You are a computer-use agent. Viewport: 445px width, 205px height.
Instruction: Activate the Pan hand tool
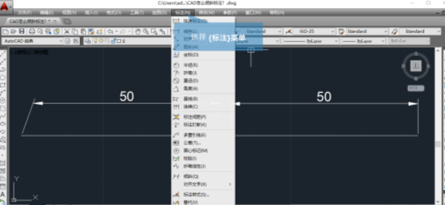[137, 31]
